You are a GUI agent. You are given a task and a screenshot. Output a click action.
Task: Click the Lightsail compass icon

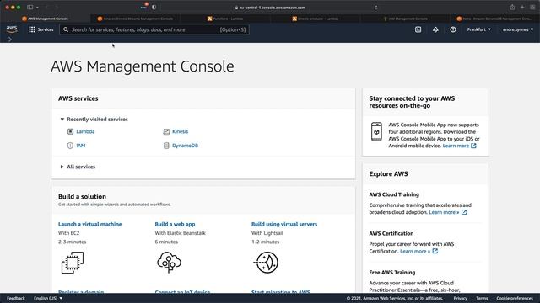click(267, 263)
